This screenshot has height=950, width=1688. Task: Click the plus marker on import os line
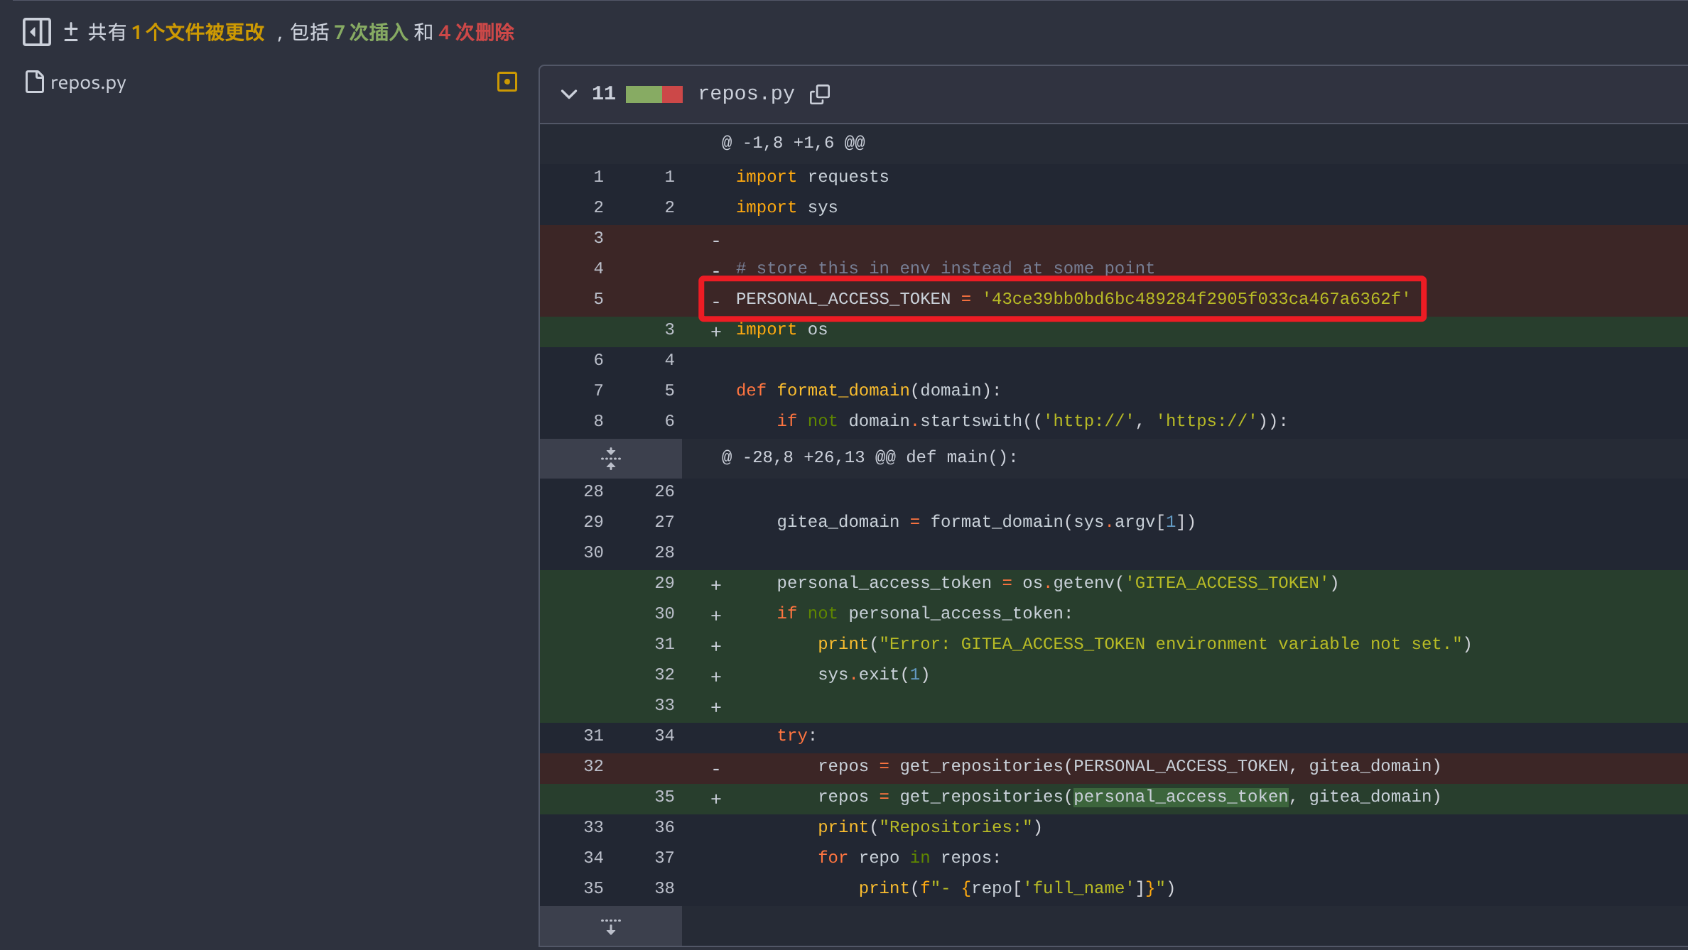tap(715, 331)
